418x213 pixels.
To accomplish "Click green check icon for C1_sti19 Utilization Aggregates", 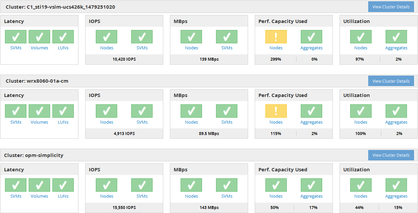I will pyautogui.click(x=396, y=37).
